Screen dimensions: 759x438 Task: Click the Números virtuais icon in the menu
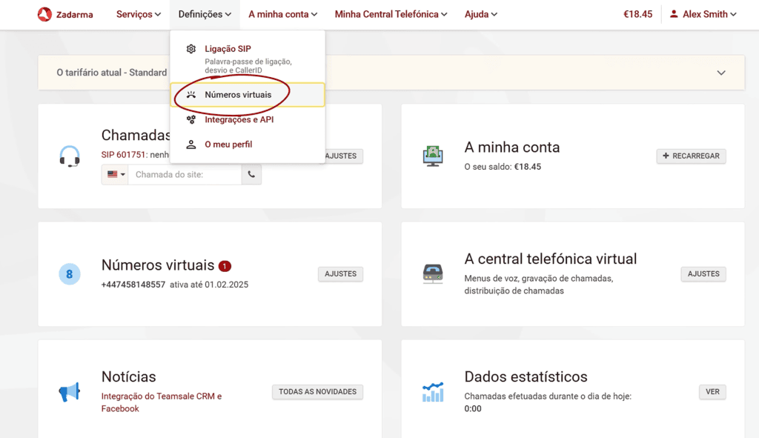tap(190, 94)
